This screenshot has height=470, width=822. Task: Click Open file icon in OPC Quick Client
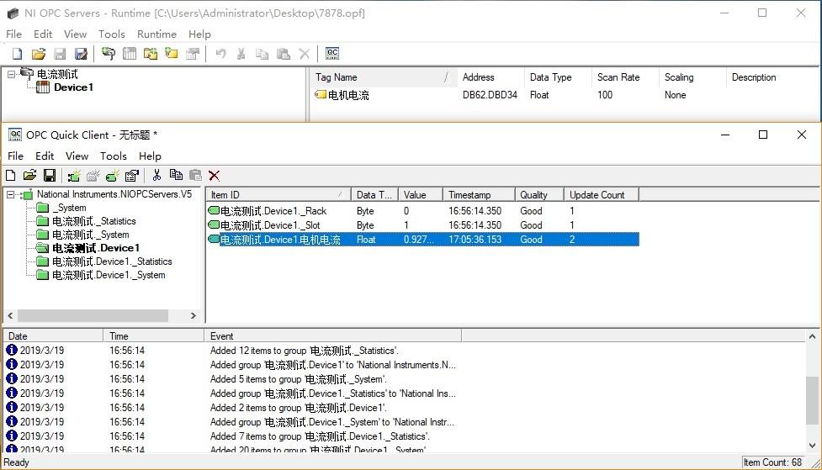point(30,176)
